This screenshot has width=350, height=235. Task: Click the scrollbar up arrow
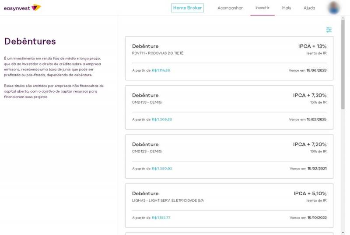coord(343,17)
